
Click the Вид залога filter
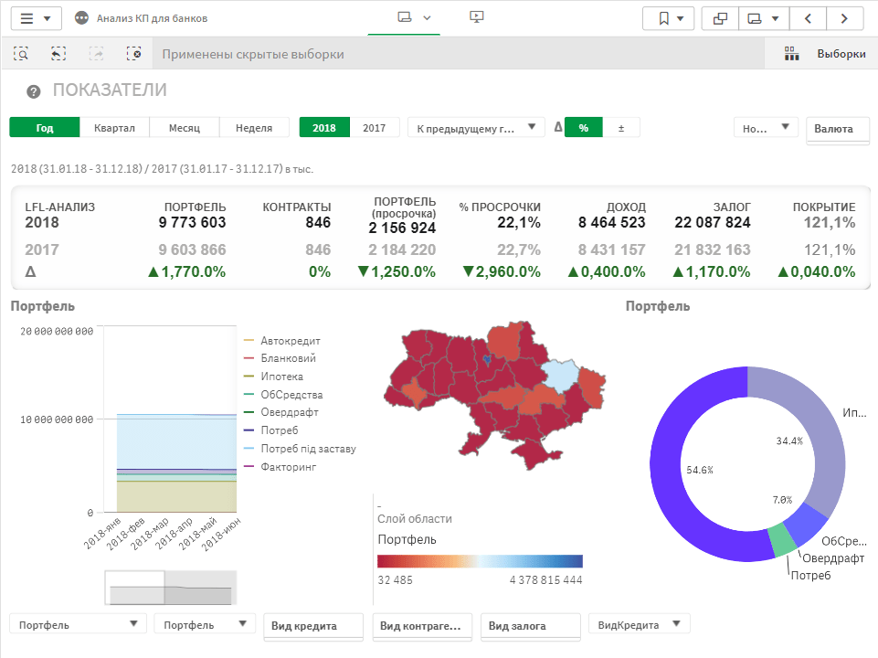click(x=530, y=626)
